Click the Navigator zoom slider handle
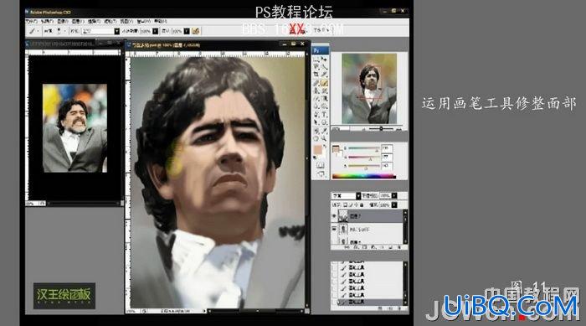The image size is (586, 326). pyautogui.click(x=381, y=128)
